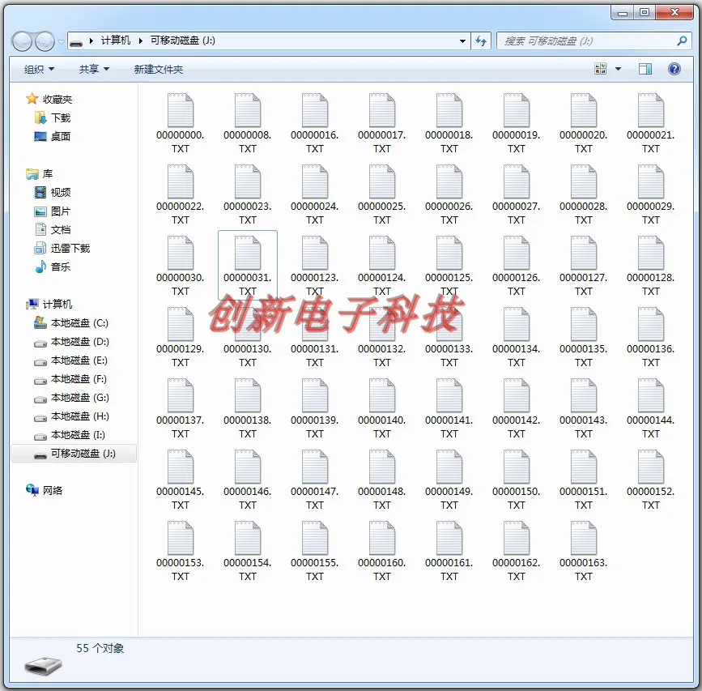
Task: Select file icon 00000016.TXT
Action: pos(315,110)
